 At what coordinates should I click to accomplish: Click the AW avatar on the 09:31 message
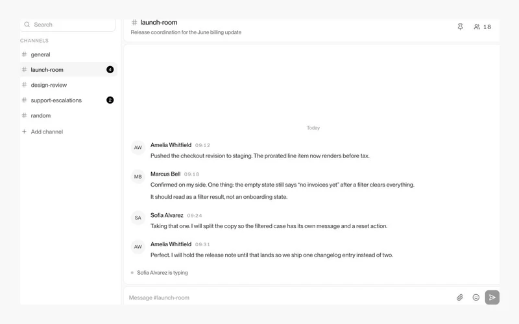pos(138,247)
